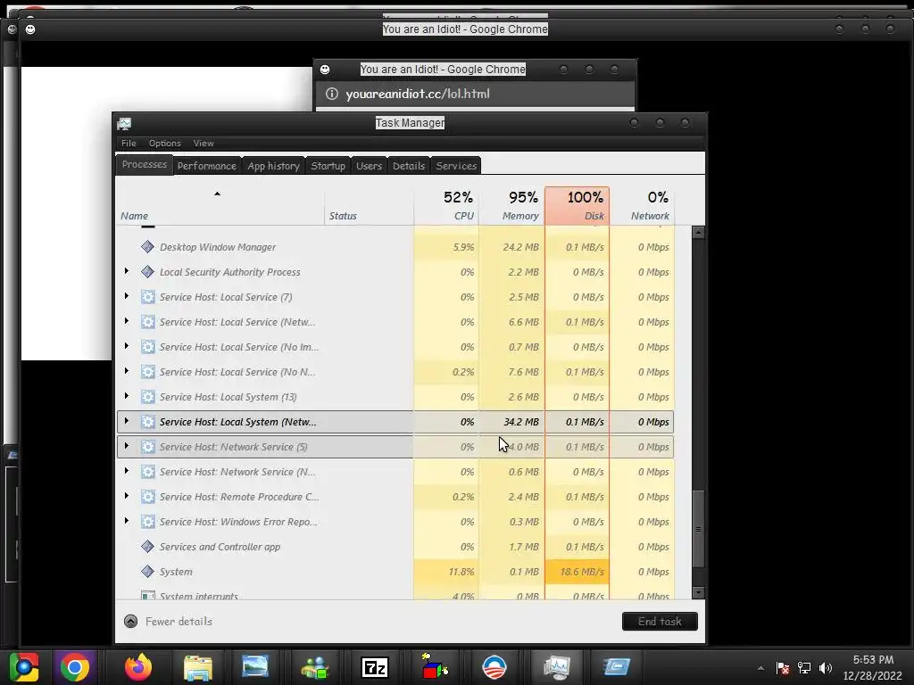Switch to the Details tab
This screenshot has height=685, width=914.
point(409,166)
